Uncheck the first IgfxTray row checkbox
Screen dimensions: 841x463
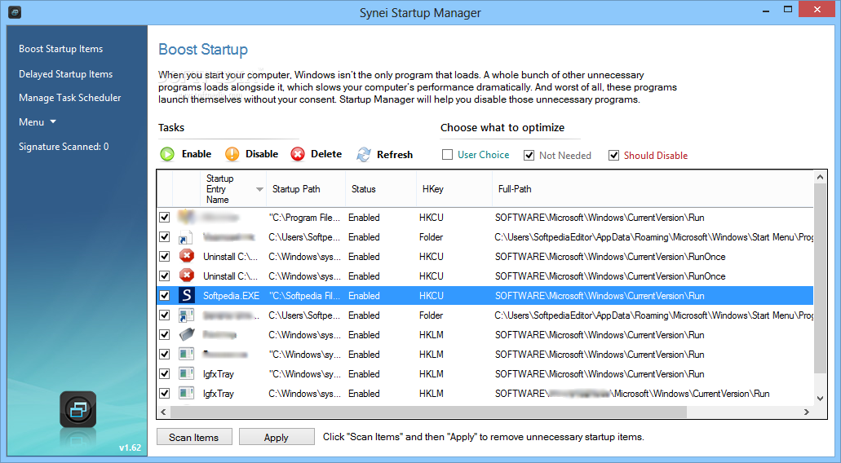point(165,373)
